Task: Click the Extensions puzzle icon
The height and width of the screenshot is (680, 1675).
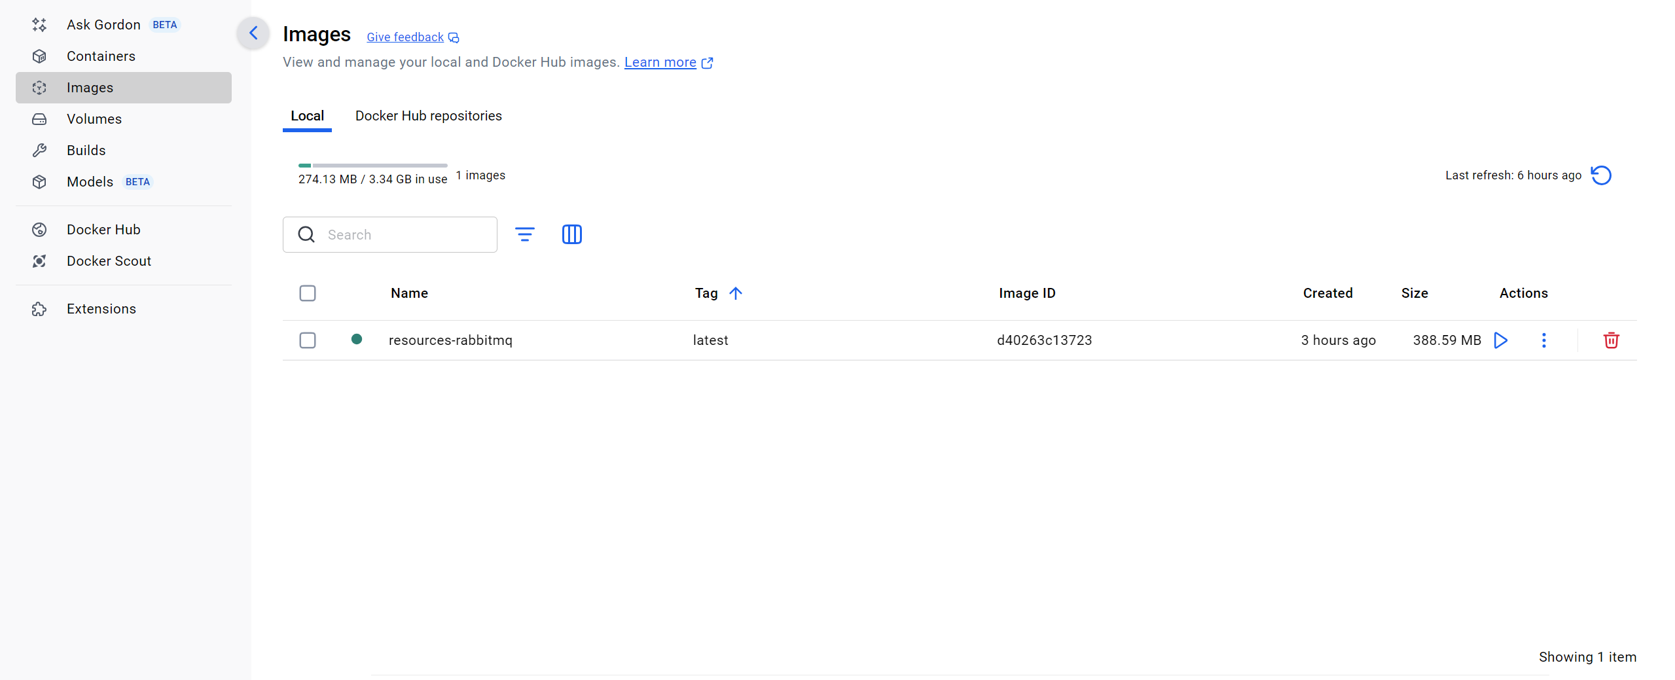Action: point(39,309)
